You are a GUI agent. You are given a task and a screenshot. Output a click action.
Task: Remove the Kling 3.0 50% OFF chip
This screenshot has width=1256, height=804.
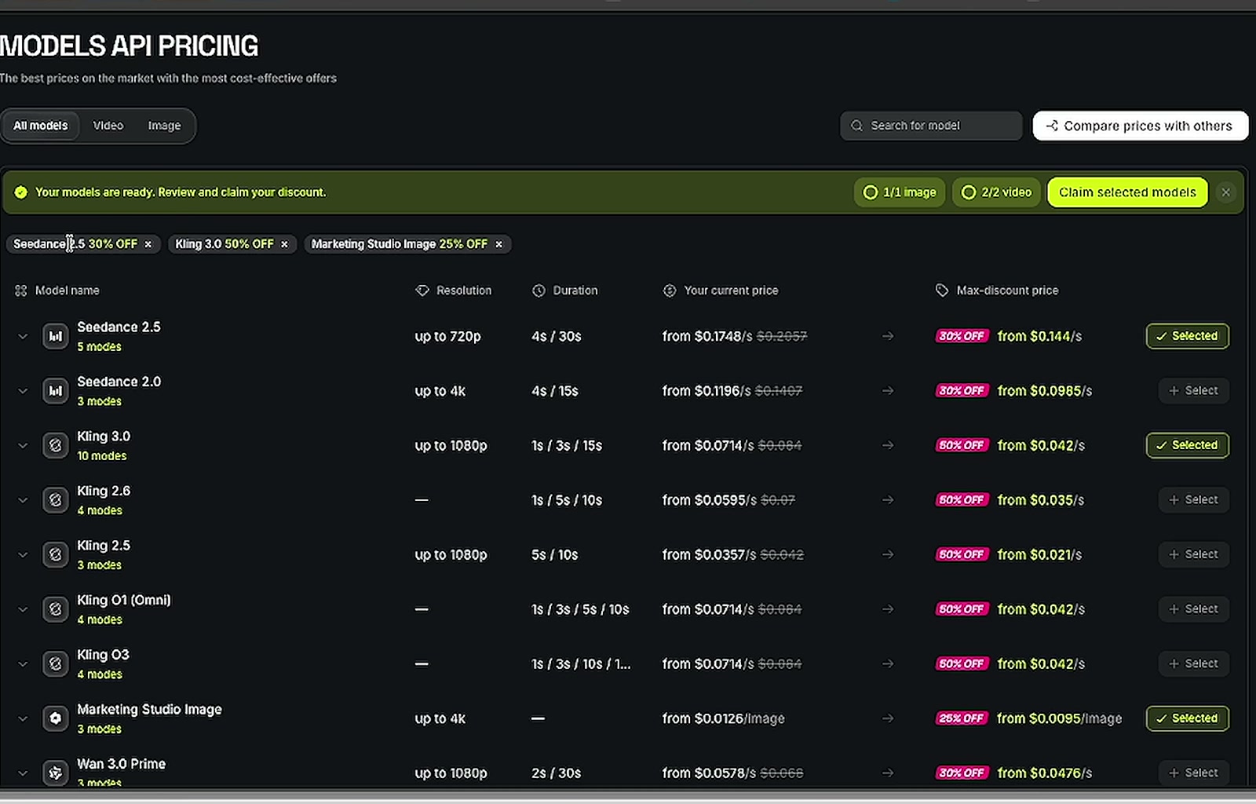pyautogui.click(x=284, y=244)
